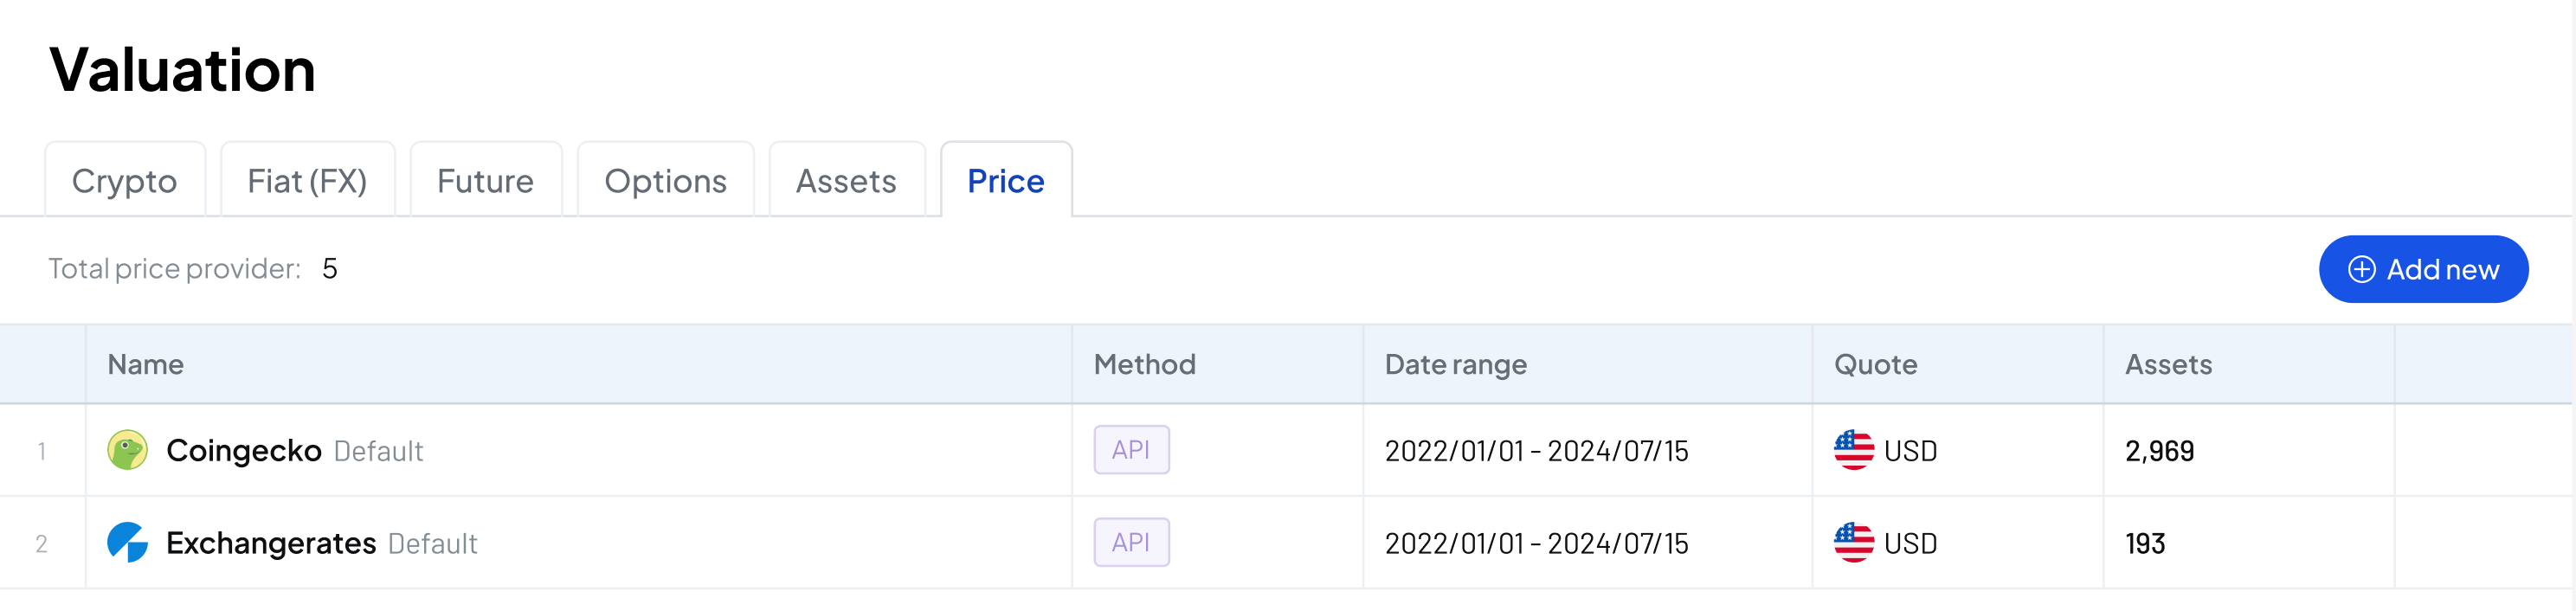The width and height of the screenshot is (2576, 611).
Task: Go to the Options tab
Action: (x=665, y=181)
